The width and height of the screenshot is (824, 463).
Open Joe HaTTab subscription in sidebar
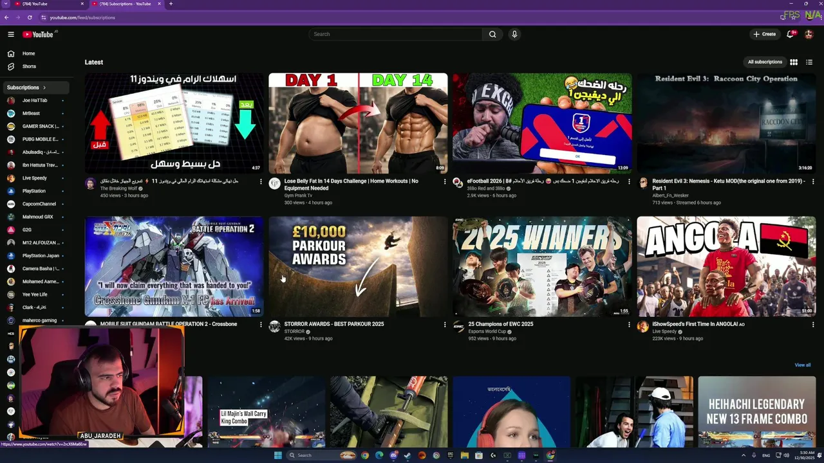[x=35, y=100]
